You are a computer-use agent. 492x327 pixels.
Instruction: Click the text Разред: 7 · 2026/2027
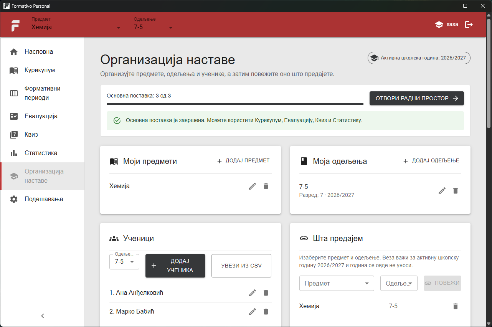[327, 195]
